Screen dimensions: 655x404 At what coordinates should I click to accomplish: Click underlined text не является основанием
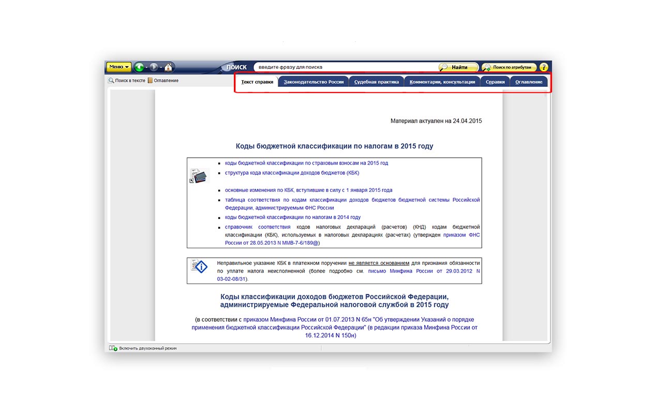coord(379,263)
